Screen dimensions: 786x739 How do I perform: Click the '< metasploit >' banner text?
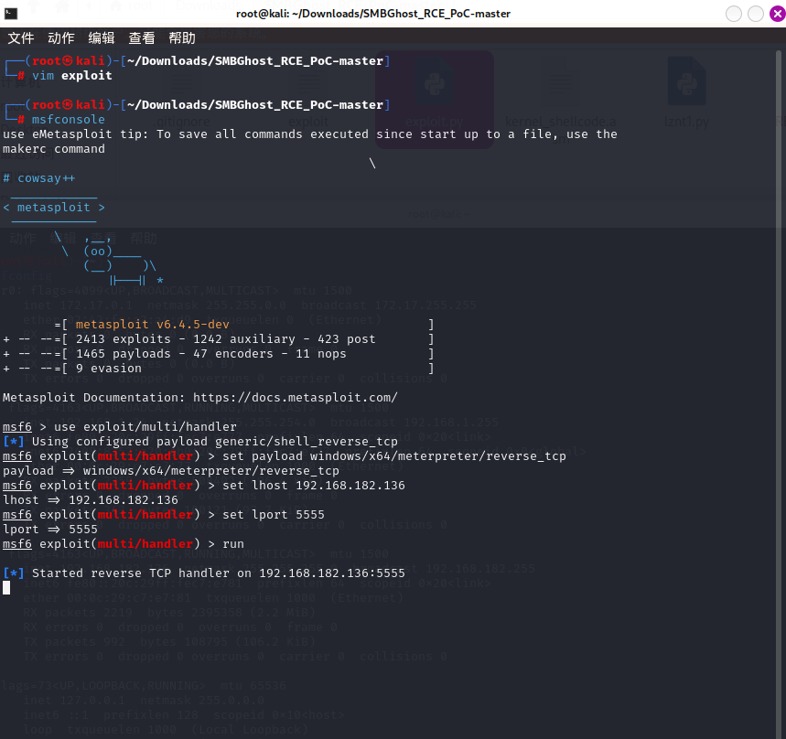(54, 208)
